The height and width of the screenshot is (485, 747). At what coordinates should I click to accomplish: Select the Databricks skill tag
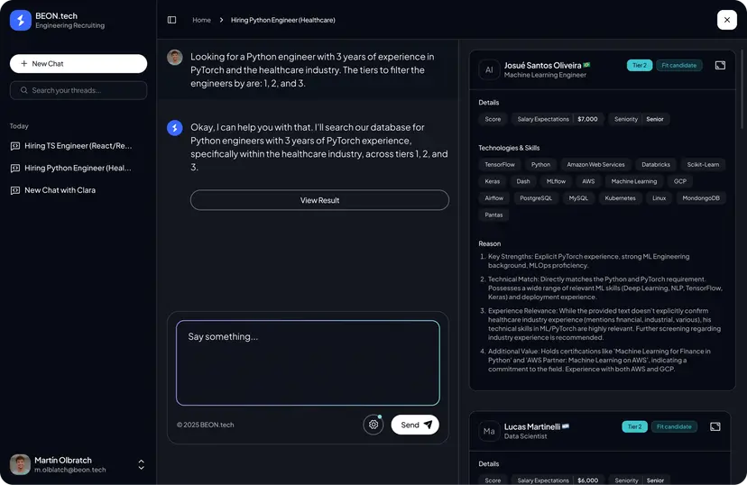tap(656, 165)
